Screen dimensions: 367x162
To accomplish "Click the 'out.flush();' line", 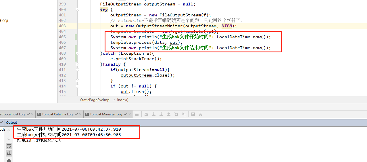I will click(136, 92).
